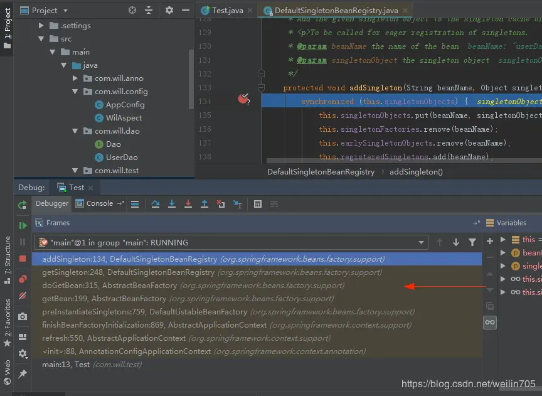Click the fold marker at line 132

pyautogui.click(x=261, y=73)
